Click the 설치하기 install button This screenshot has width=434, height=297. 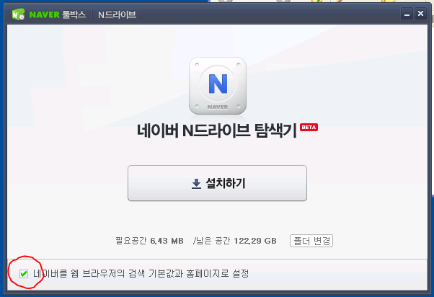point(217,183)
